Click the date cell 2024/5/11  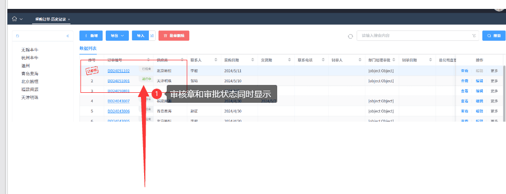[x=232, y=71]
